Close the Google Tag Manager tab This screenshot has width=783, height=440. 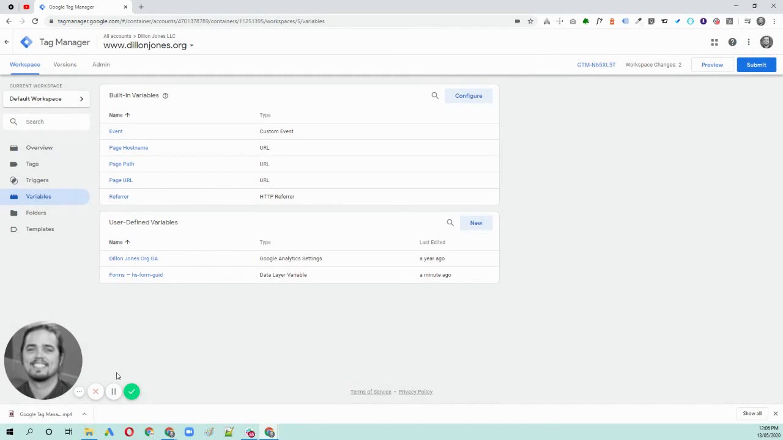pyautogui.click(x=125, y=7)
